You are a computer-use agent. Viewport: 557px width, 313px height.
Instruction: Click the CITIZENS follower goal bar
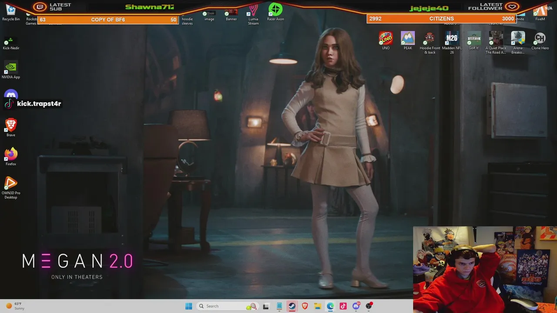coord(441,19)
